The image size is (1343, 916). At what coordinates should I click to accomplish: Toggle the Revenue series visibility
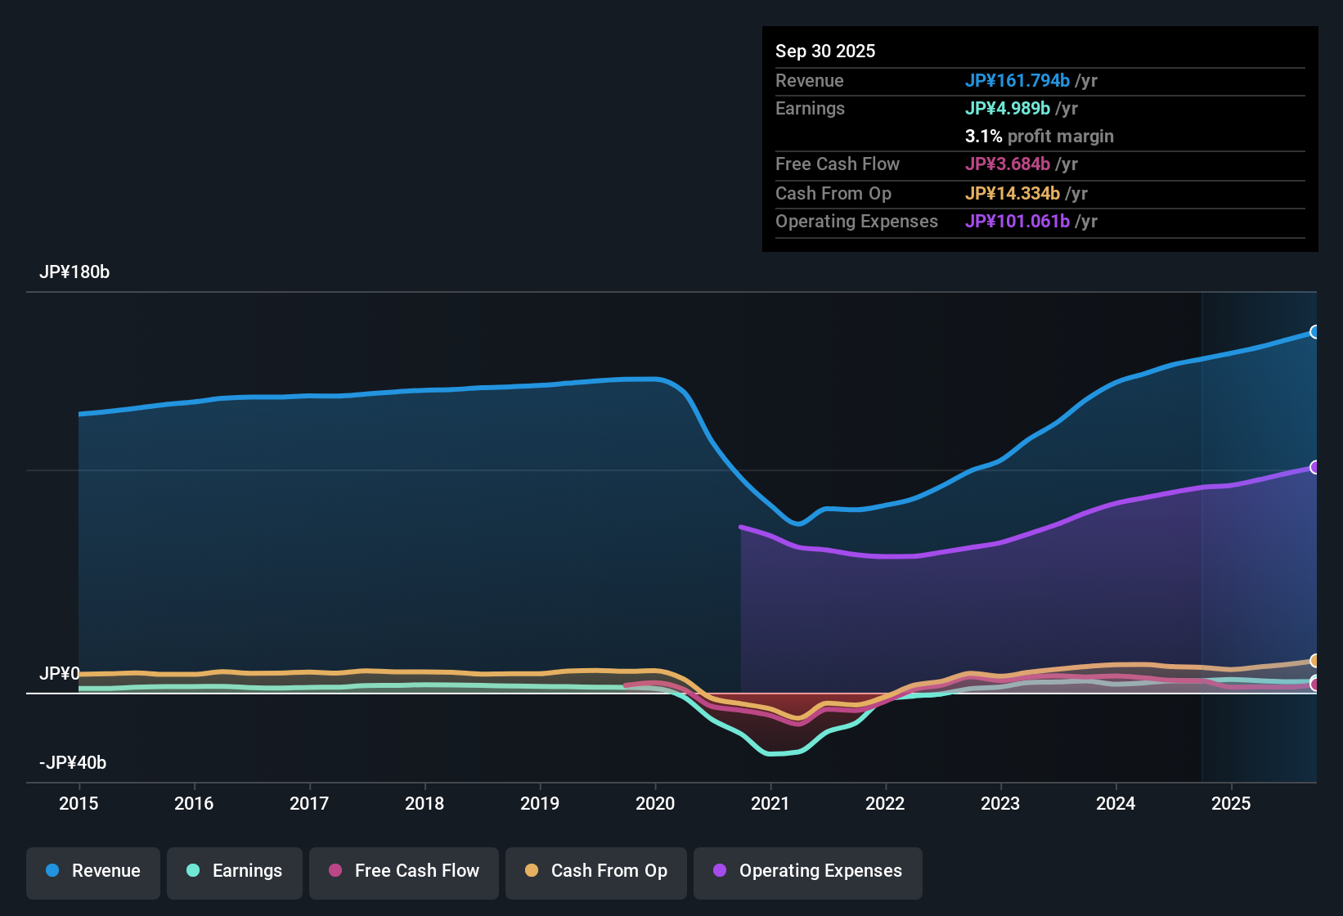tap(92, 871)
